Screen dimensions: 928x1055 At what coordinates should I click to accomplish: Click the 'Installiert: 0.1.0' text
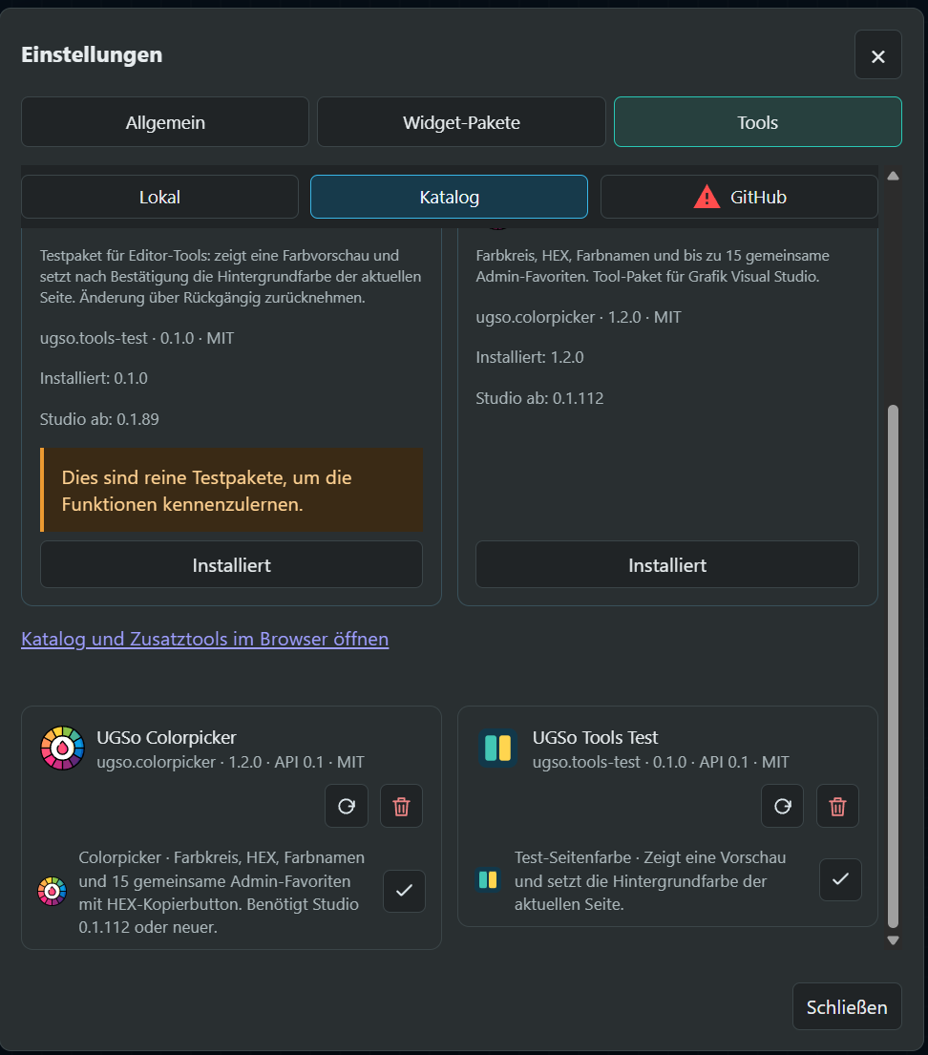pyautogui.click(x=94, y=378)
